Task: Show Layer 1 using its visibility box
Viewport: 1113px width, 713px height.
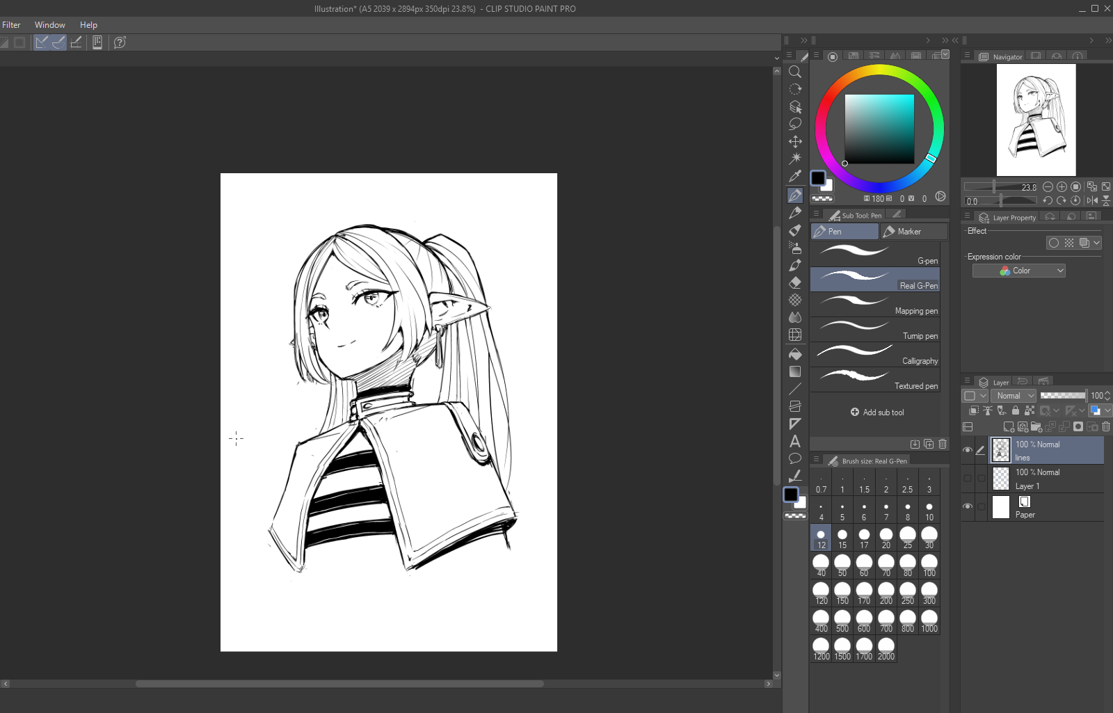Action: tap(968, 478)
